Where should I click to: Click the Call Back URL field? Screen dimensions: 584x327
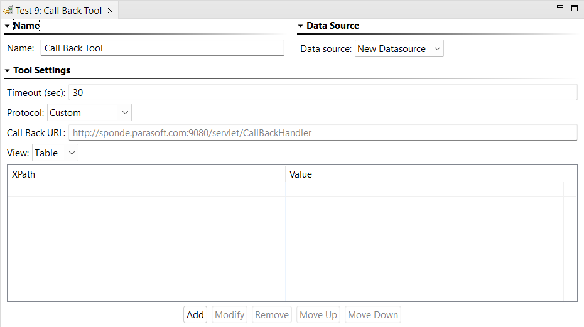click(323, 132)
